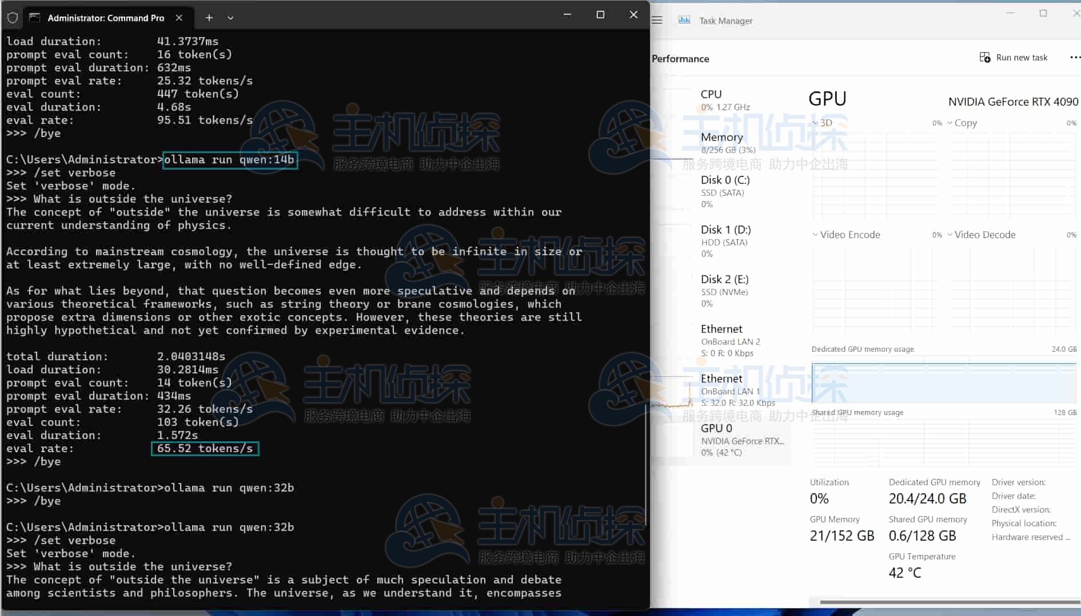The width and height of the screenshot is (1081, 616).
Task: Select Ethernet OnBoard LAN 1 in sidebar
Action: coord(732,389)
